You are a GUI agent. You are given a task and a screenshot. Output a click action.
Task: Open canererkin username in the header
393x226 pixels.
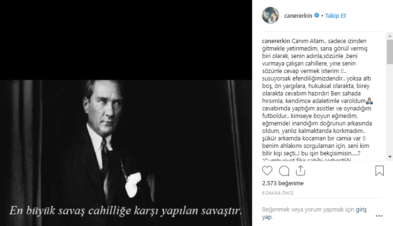click(298, 16)
